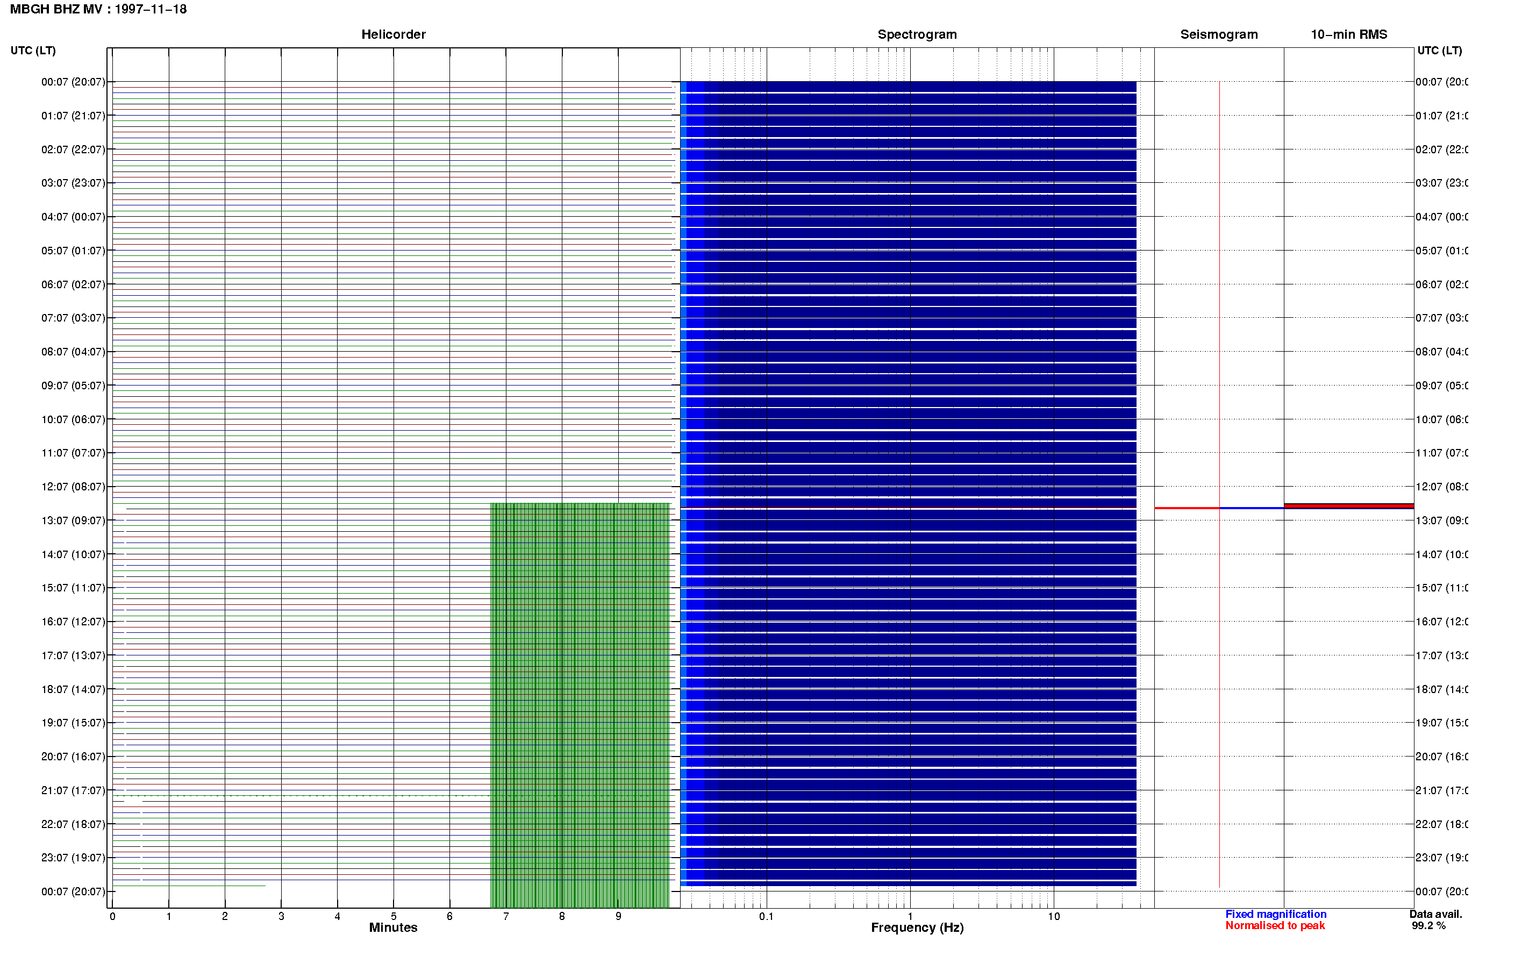The width and height of the screenshot is (1529, 956).
Task: Click left time label '18:07 (14:07)'
Action: (73, 689)
